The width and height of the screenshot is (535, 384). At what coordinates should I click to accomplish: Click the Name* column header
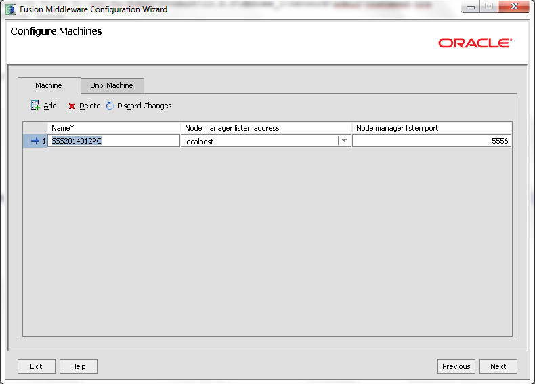tap(114, 128)
